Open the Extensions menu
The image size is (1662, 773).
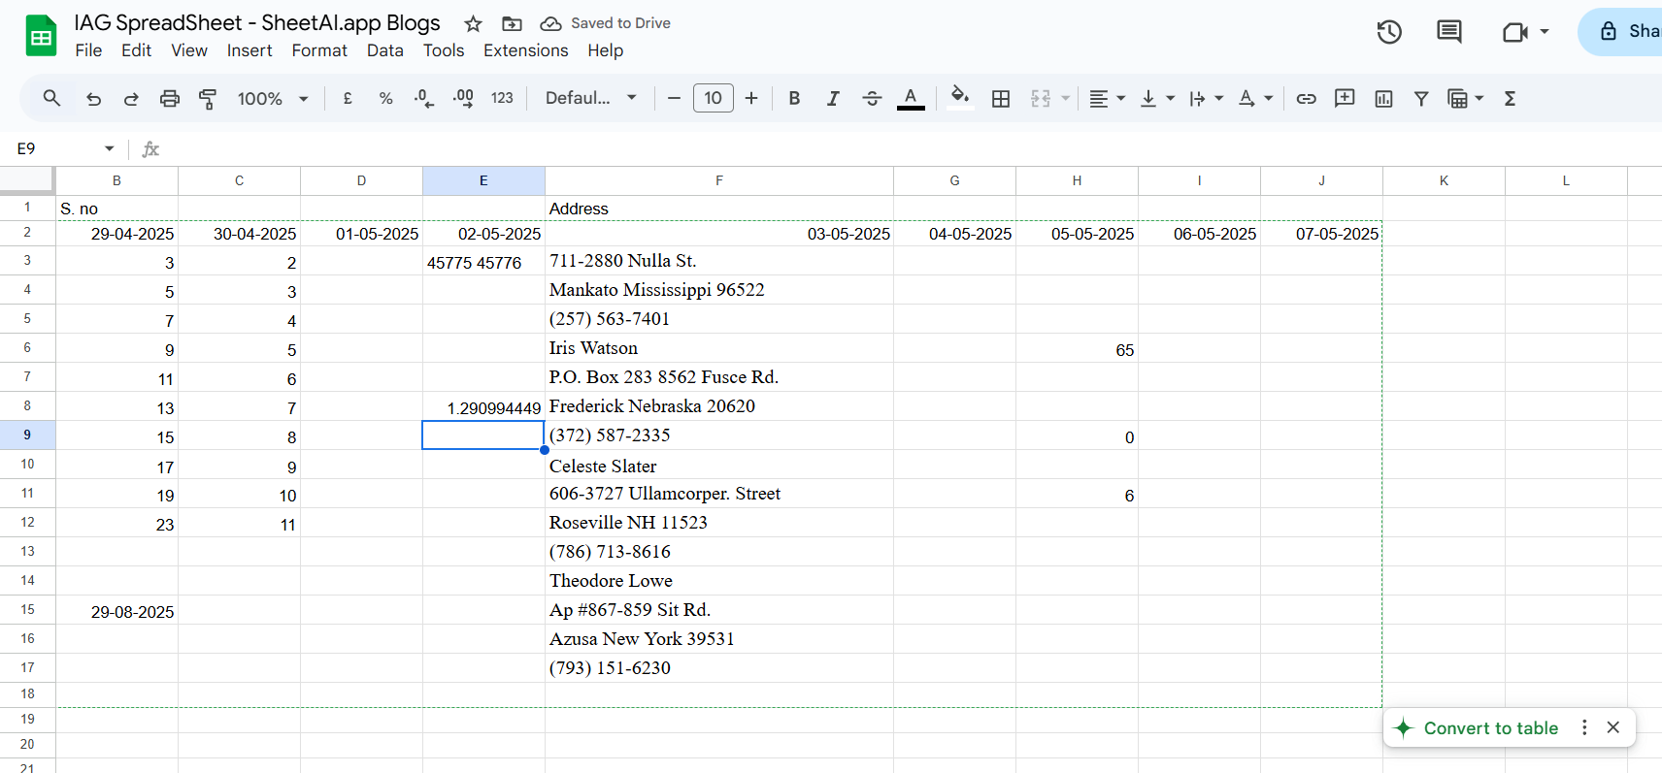point(525,50)
